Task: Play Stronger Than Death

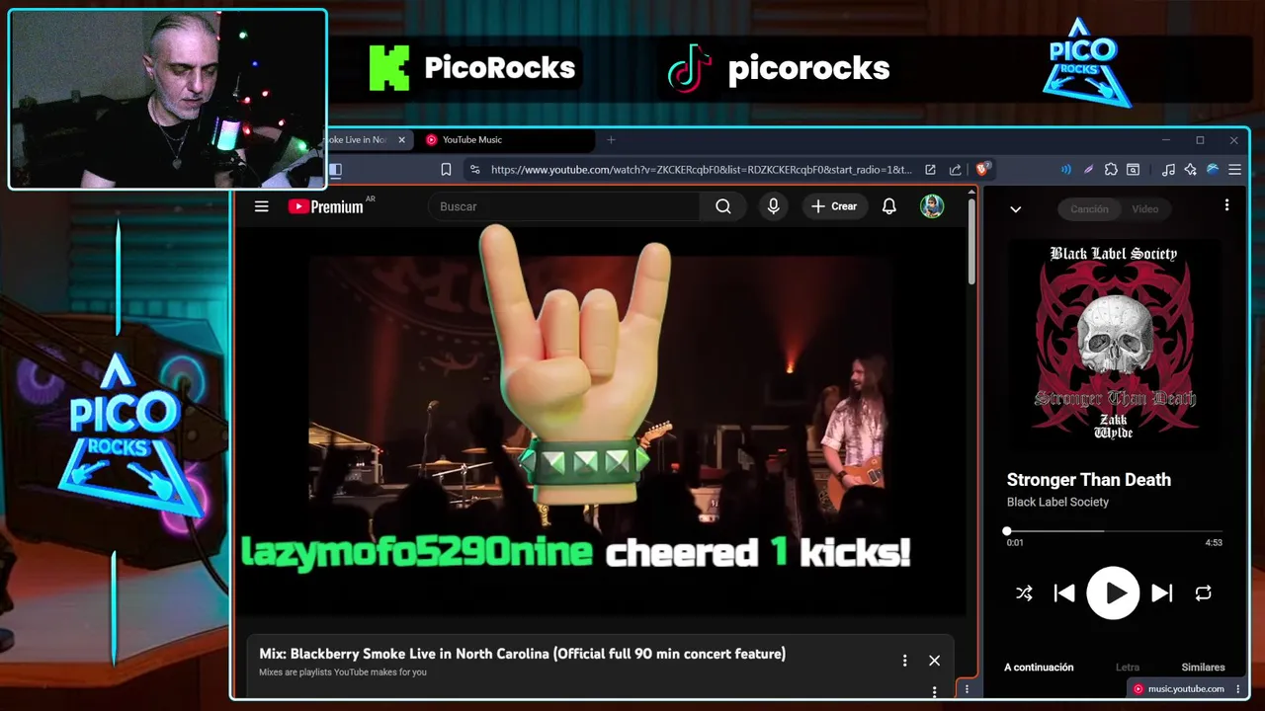Action: [x=1113, y=593]
